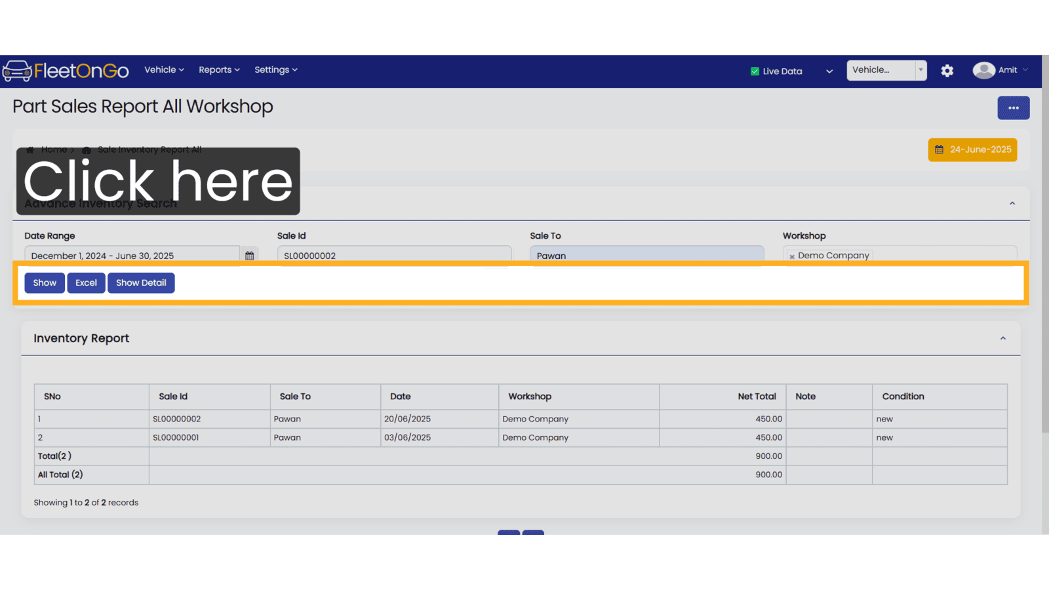Click the Excel export button
1049x590 pixels.
tap(86, 283)
